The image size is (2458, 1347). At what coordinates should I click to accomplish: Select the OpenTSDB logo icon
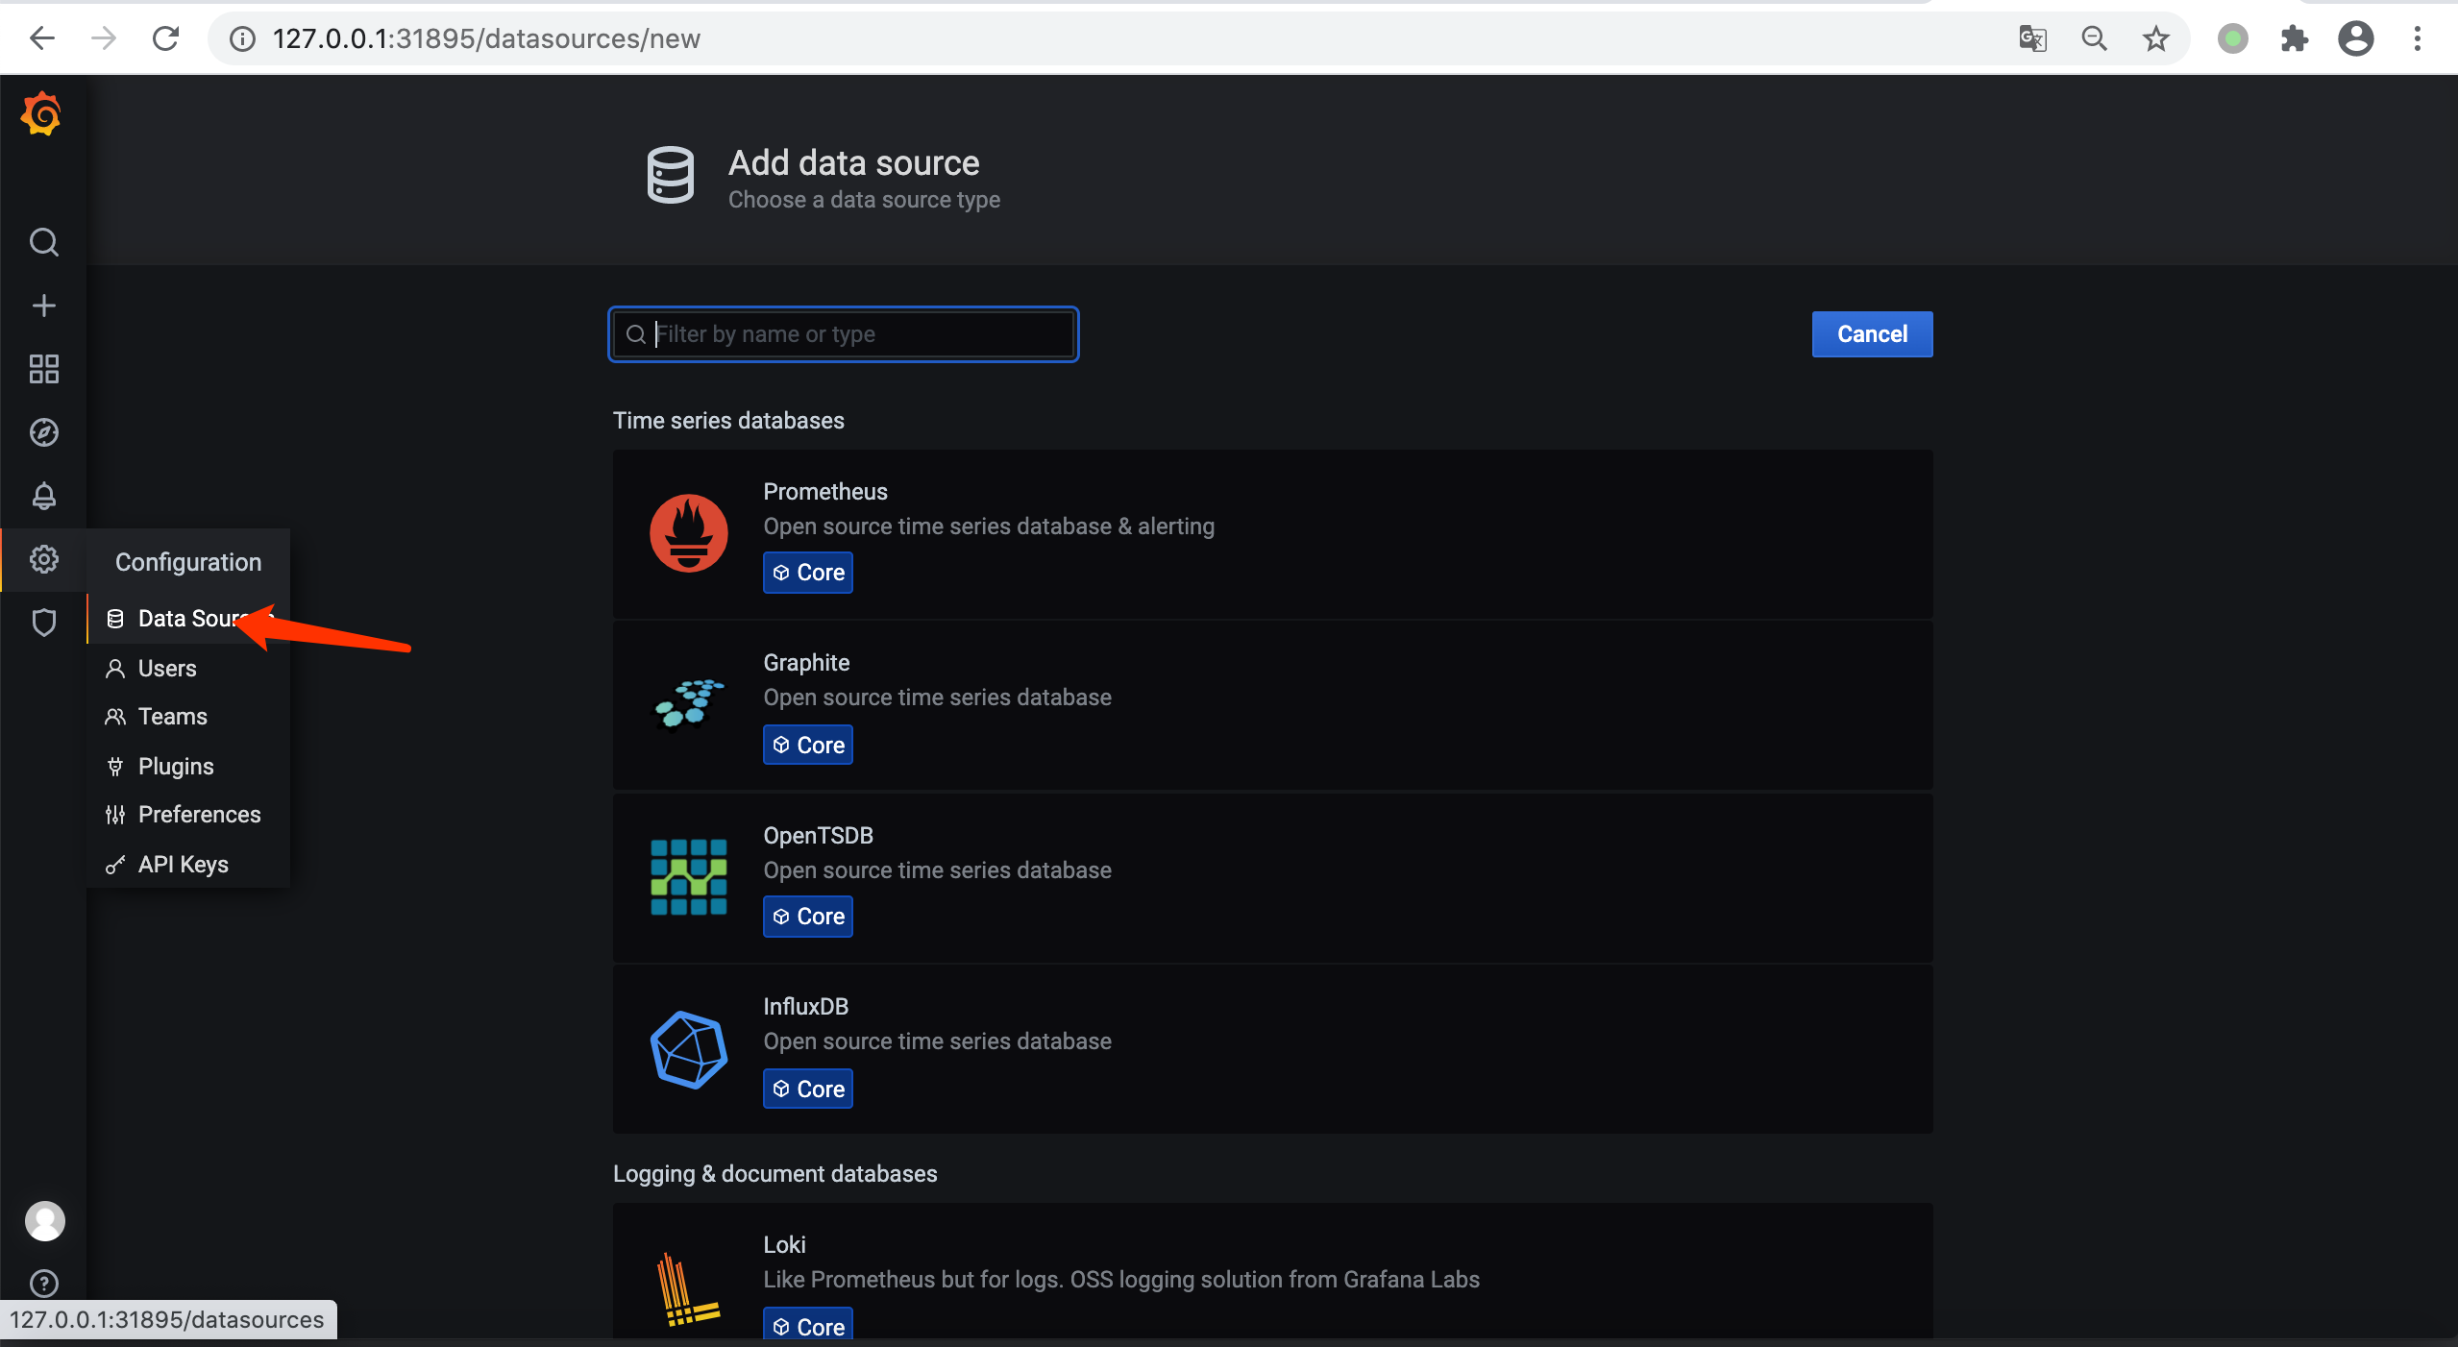click(689, 876)
